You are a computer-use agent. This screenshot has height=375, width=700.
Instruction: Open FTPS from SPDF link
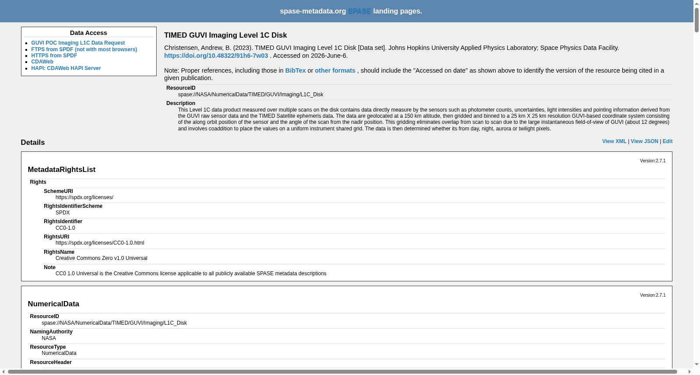click(84, 49)
